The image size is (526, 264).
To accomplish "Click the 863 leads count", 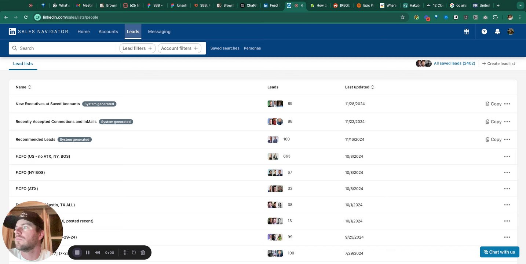I will tap(287, 156).
